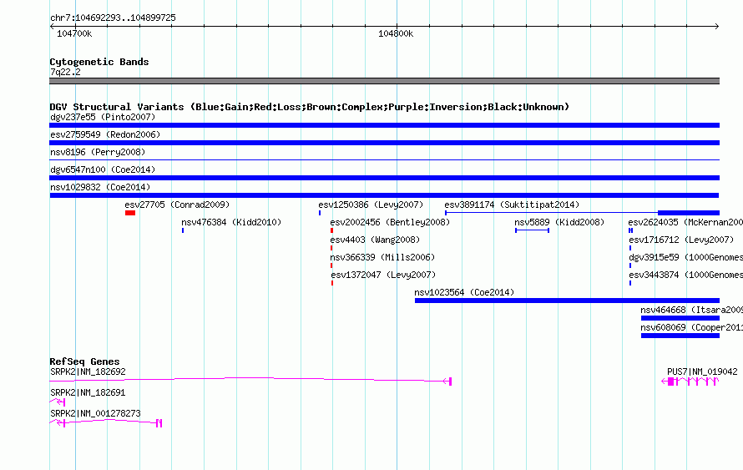743x470 pixels.
Task: Select the esv2759549 (Redon2006) variant label
Action: 105,134
